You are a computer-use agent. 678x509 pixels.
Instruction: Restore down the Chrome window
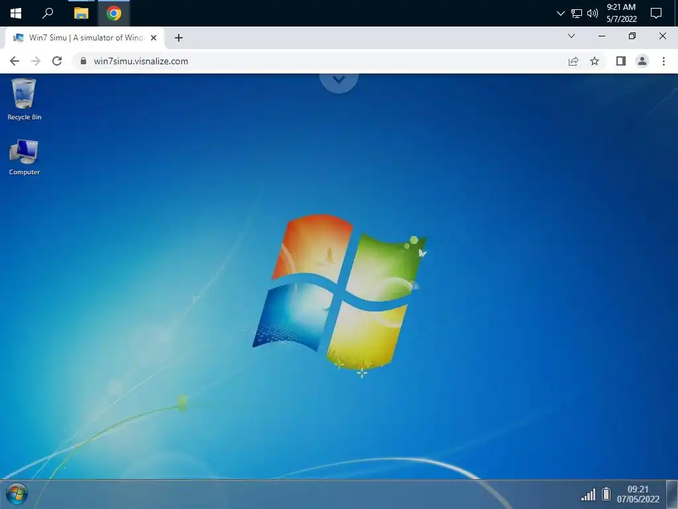click(632, 36)
